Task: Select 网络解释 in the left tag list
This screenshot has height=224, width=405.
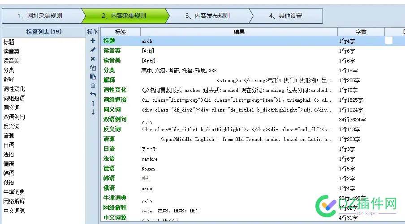Action: (x=14, y=201)
